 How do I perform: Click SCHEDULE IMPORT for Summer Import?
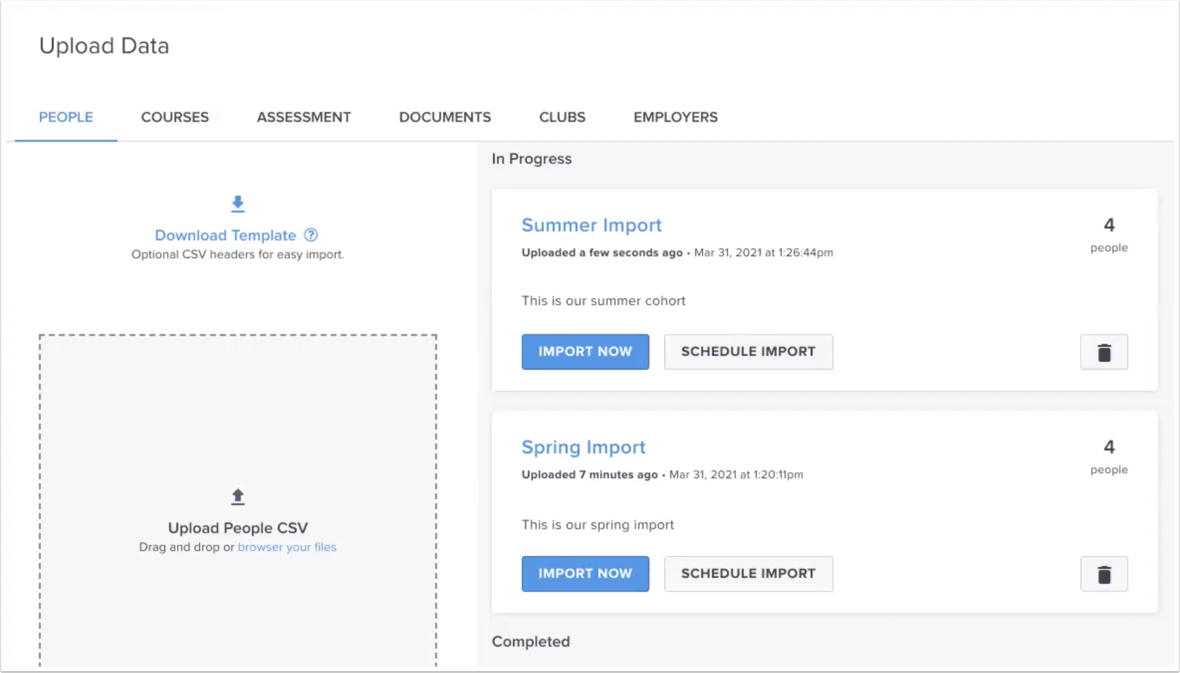748,352
